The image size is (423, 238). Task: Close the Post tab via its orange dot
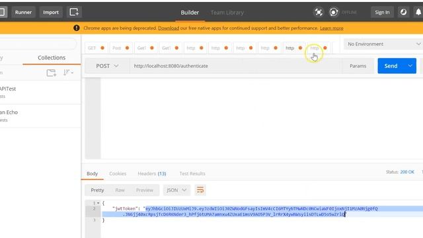click(127, 48)
